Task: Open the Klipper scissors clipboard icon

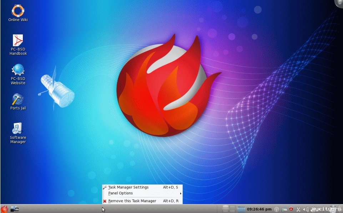Action: click(298, 209)
